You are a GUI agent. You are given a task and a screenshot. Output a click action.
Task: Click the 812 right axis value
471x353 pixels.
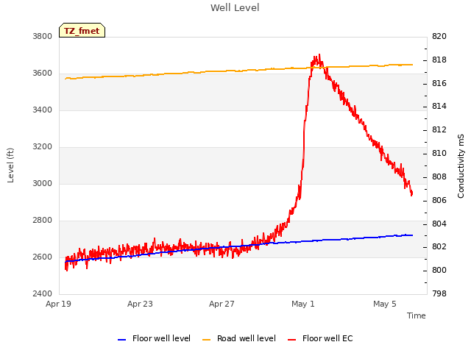[439, 129]
